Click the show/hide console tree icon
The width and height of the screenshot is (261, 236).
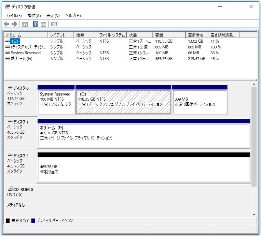point(25,24)
